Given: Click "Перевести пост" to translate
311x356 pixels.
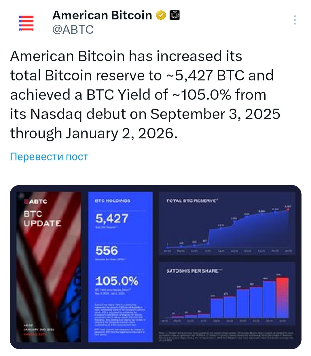Looking at the screenshot, I should click(49, 157).
